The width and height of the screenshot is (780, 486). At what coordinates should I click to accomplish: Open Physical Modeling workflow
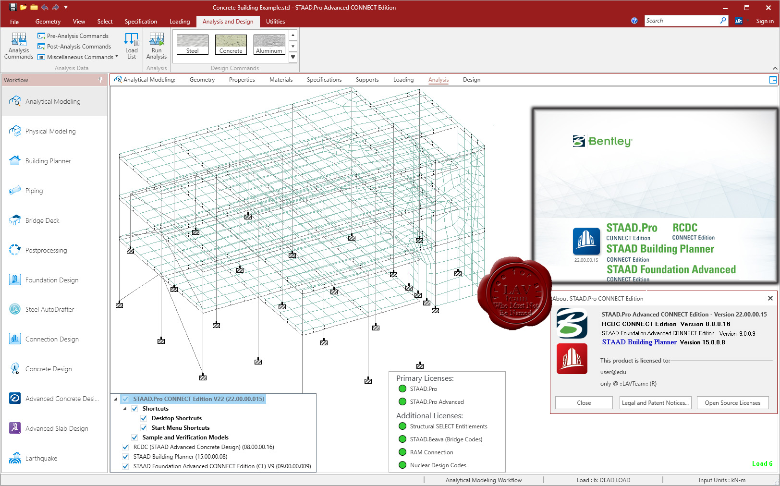[54, 131]
